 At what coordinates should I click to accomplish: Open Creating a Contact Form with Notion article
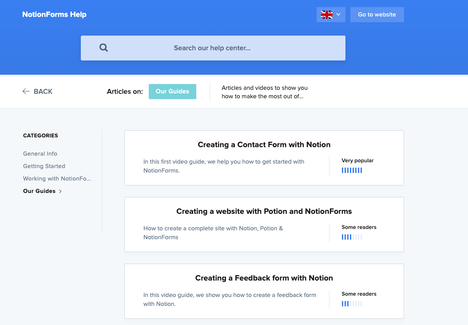point(264,144)
